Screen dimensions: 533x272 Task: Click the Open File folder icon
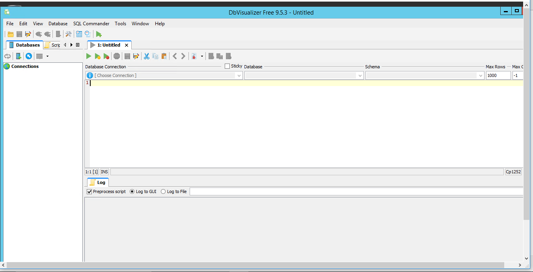[x=11, y=34]
